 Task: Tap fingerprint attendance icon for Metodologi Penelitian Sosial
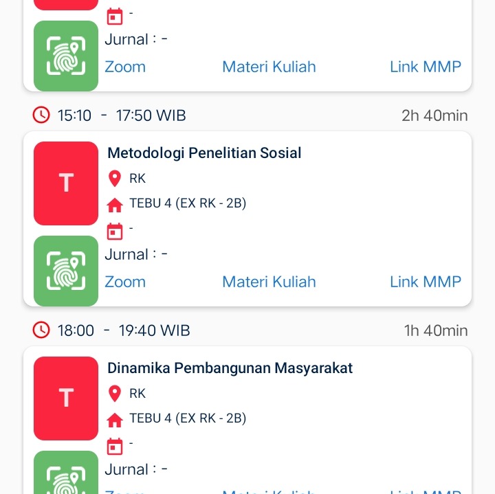pyautogui.click(x=66, y=270)
